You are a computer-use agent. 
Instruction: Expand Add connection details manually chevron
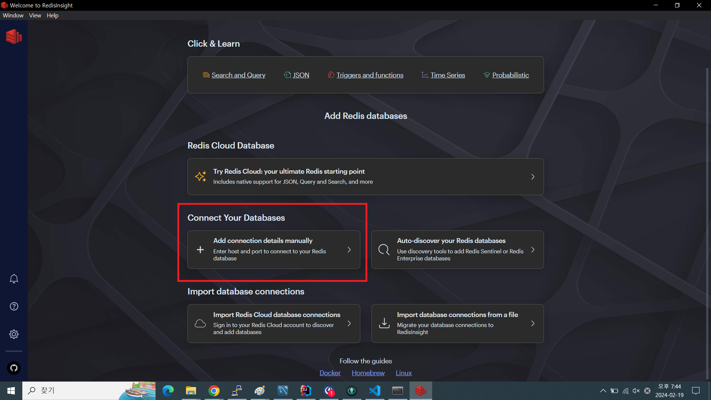(349, 250)
